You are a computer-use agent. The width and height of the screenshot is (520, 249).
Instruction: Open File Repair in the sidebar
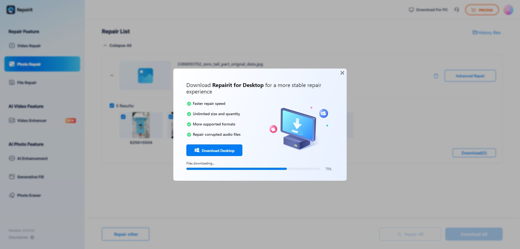pyautogui.click(x=42, y=82)
